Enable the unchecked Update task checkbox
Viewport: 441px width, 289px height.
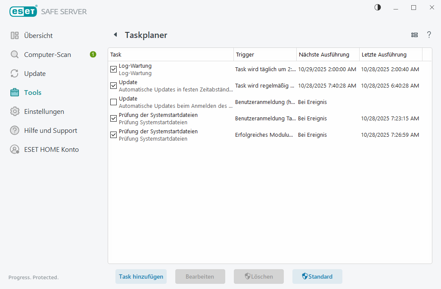pos(113,102)
